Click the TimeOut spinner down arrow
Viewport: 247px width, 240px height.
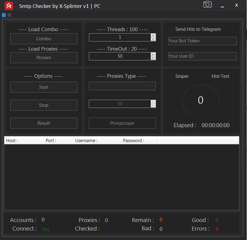coord(153,58)
